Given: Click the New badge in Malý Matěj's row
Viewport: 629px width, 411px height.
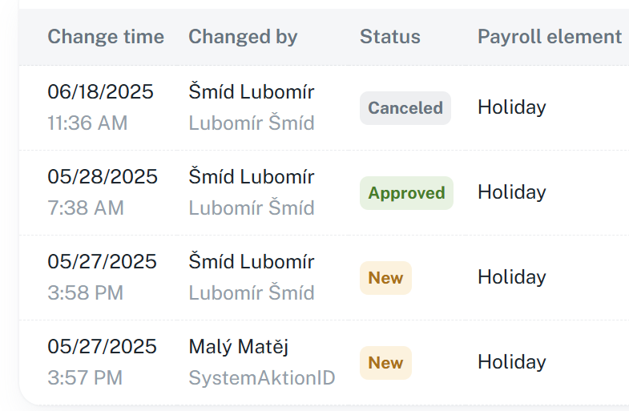Looking at the screenshot, I should point(385,363).
